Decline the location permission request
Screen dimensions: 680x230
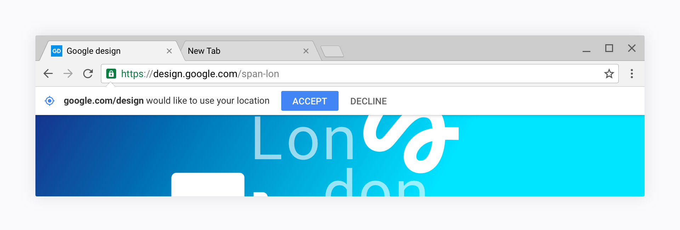tap(368, 101)
